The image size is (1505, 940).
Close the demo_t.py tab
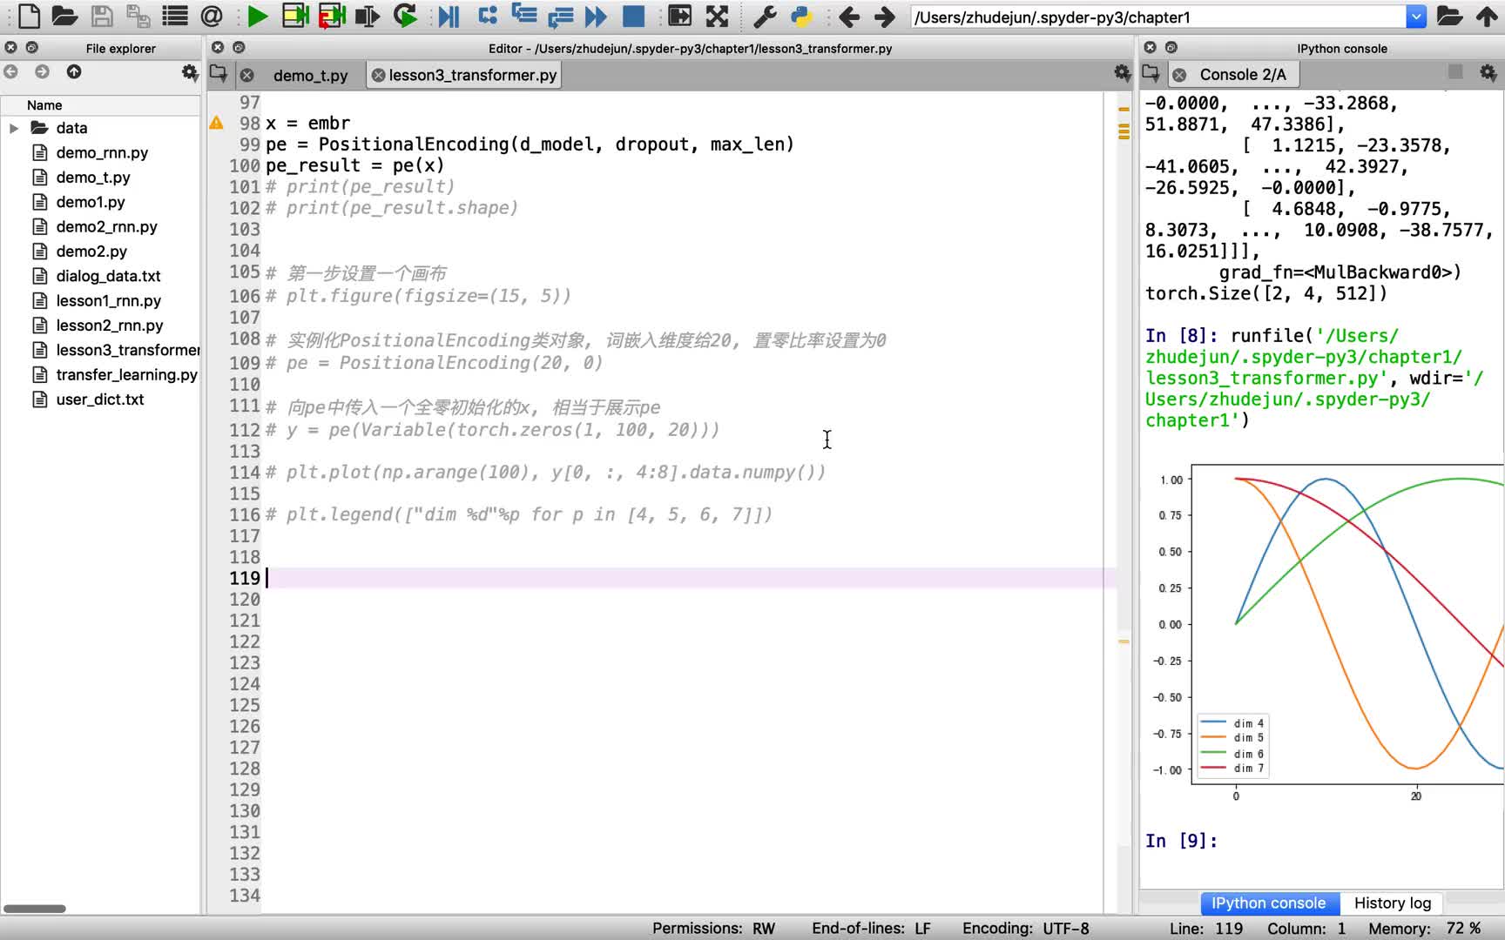[247, 75]
